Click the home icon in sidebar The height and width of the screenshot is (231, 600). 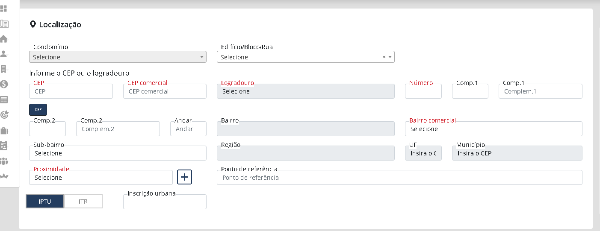[4, 39]
